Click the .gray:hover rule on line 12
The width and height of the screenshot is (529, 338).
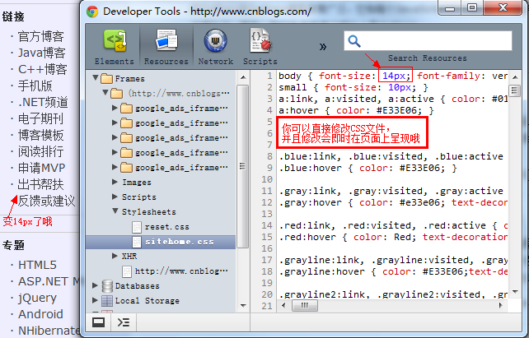[393, 202]
